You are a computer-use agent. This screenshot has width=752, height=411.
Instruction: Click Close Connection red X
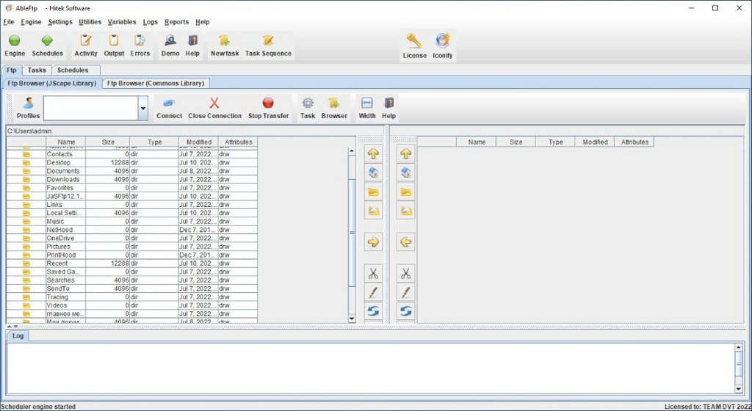(214, 103)
